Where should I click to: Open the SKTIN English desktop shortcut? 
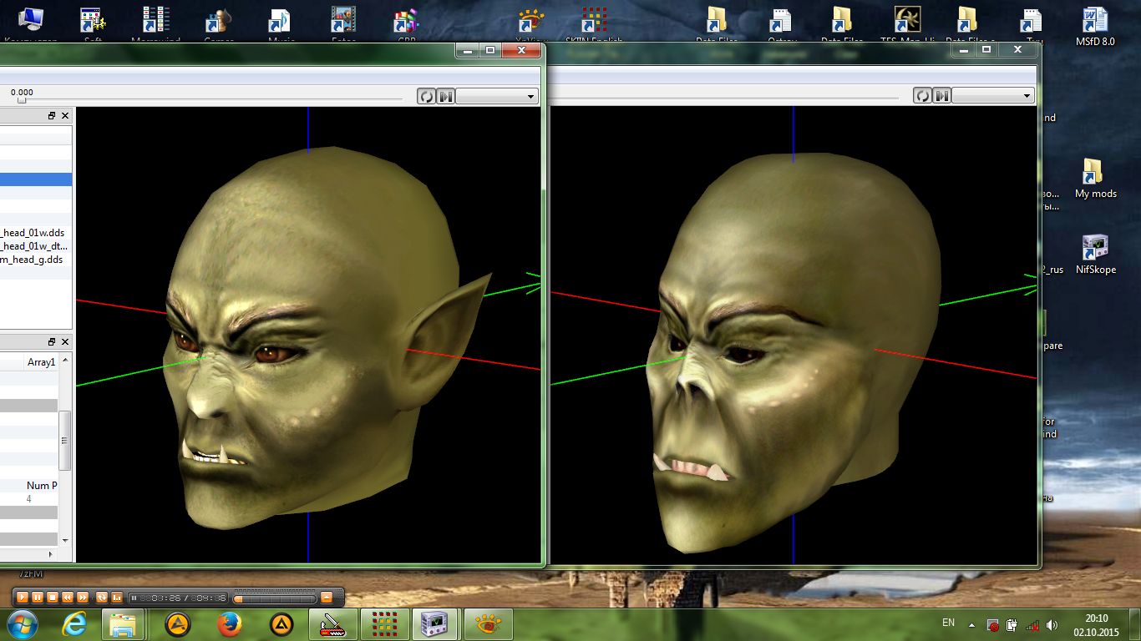coord(594,23)
